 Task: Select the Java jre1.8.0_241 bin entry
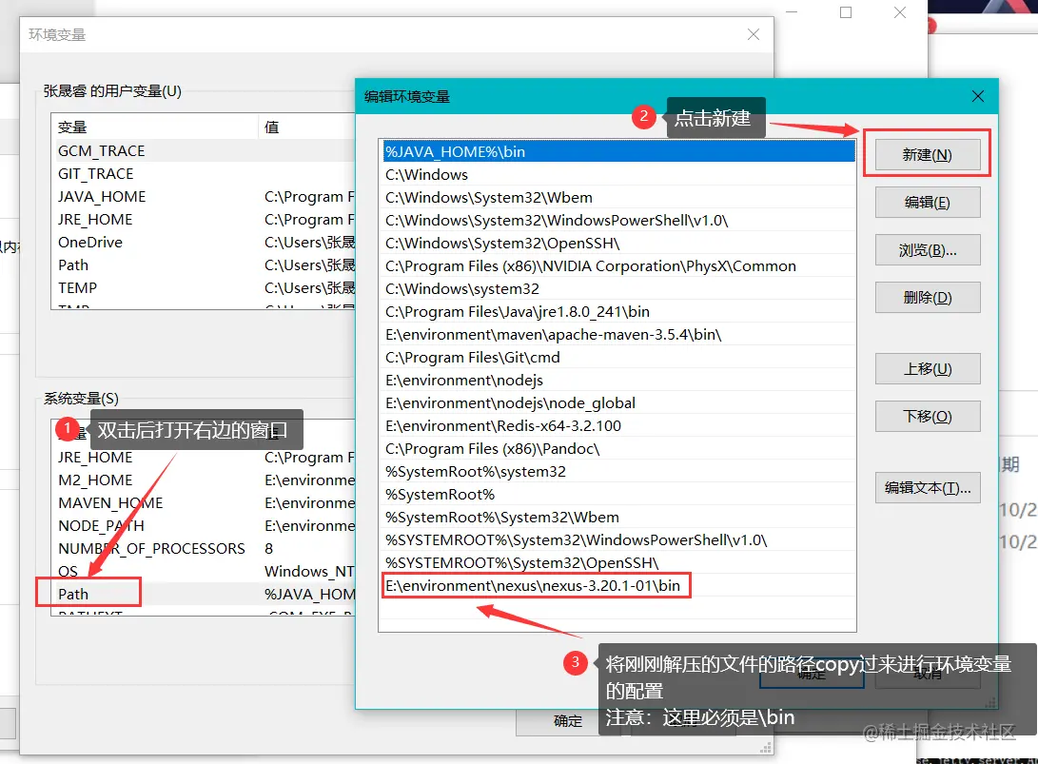[618, 312]
